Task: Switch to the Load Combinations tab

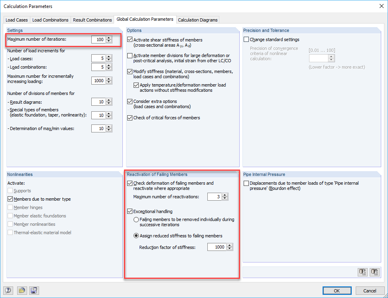Action: click(50, 20)
